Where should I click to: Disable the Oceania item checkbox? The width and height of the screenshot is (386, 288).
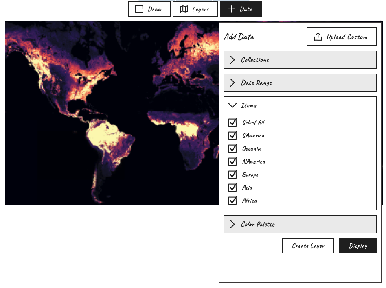tap(233, 148)
